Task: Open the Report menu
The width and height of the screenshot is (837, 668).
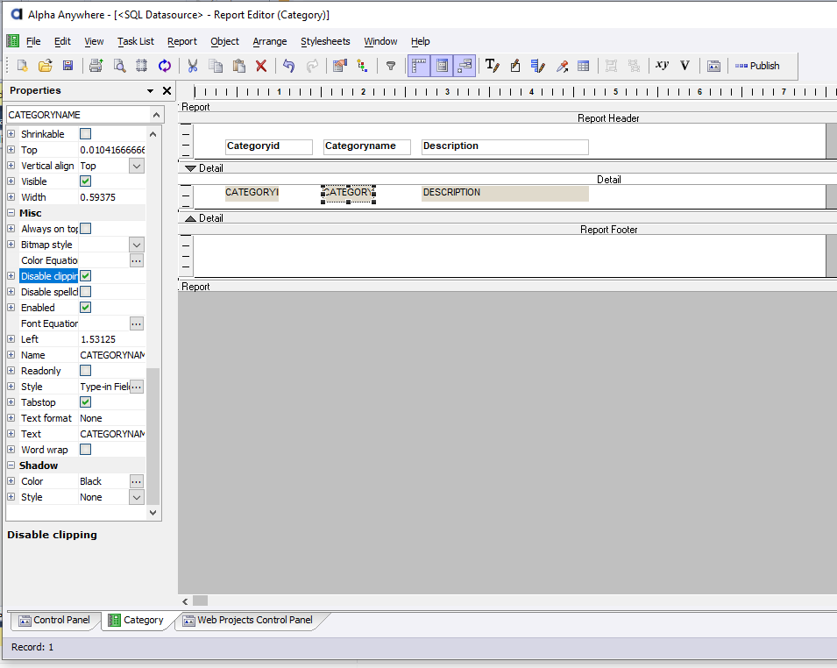Action: coord(182,41)
